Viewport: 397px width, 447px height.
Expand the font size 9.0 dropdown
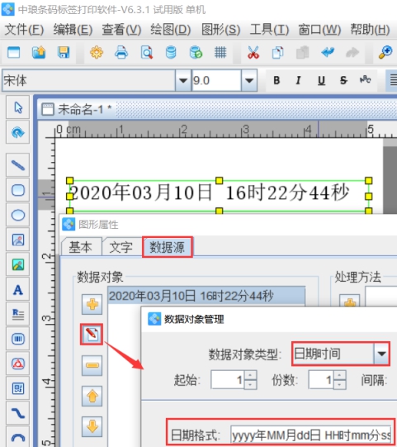point(249,81)
